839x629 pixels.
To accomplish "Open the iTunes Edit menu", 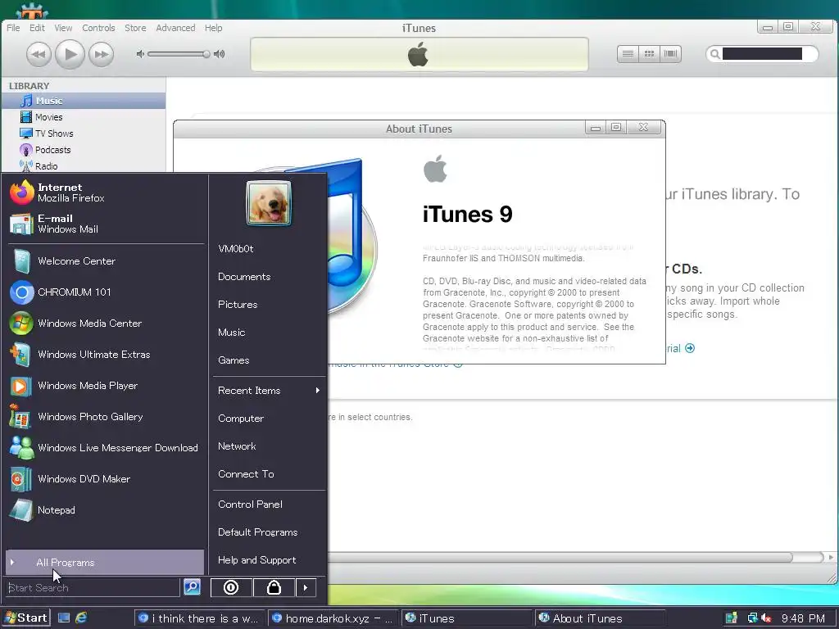I will click(x=37, y=28).
